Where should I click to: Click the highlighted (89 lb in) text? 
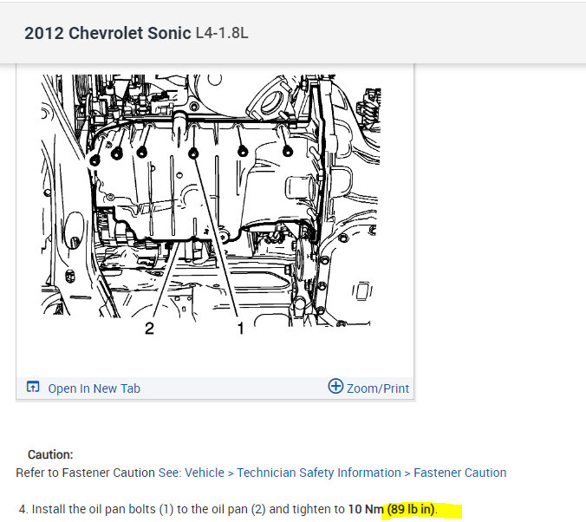tap(411, 509)
